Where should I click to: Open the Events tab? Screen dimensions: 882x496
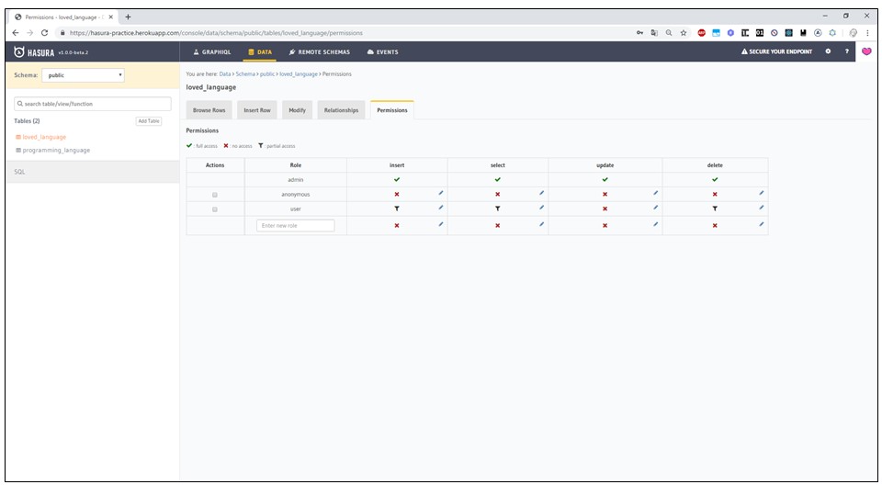point(382,51)
